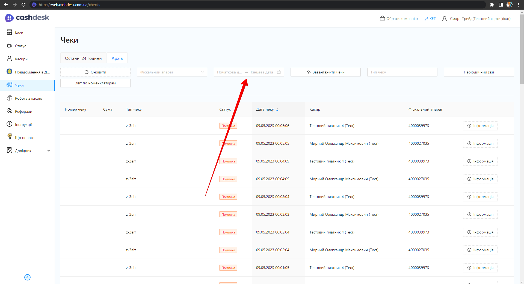524x284 pixels.
Task: Open the Статус sidebar section
Action: click(20, 46)
